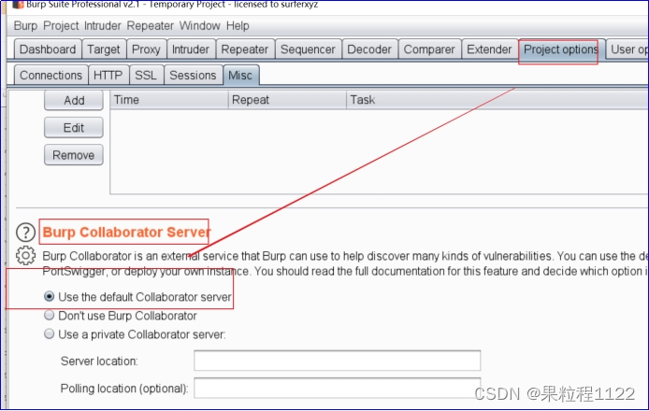Open the Window menu
649x411 pixels.
(199, 25)
